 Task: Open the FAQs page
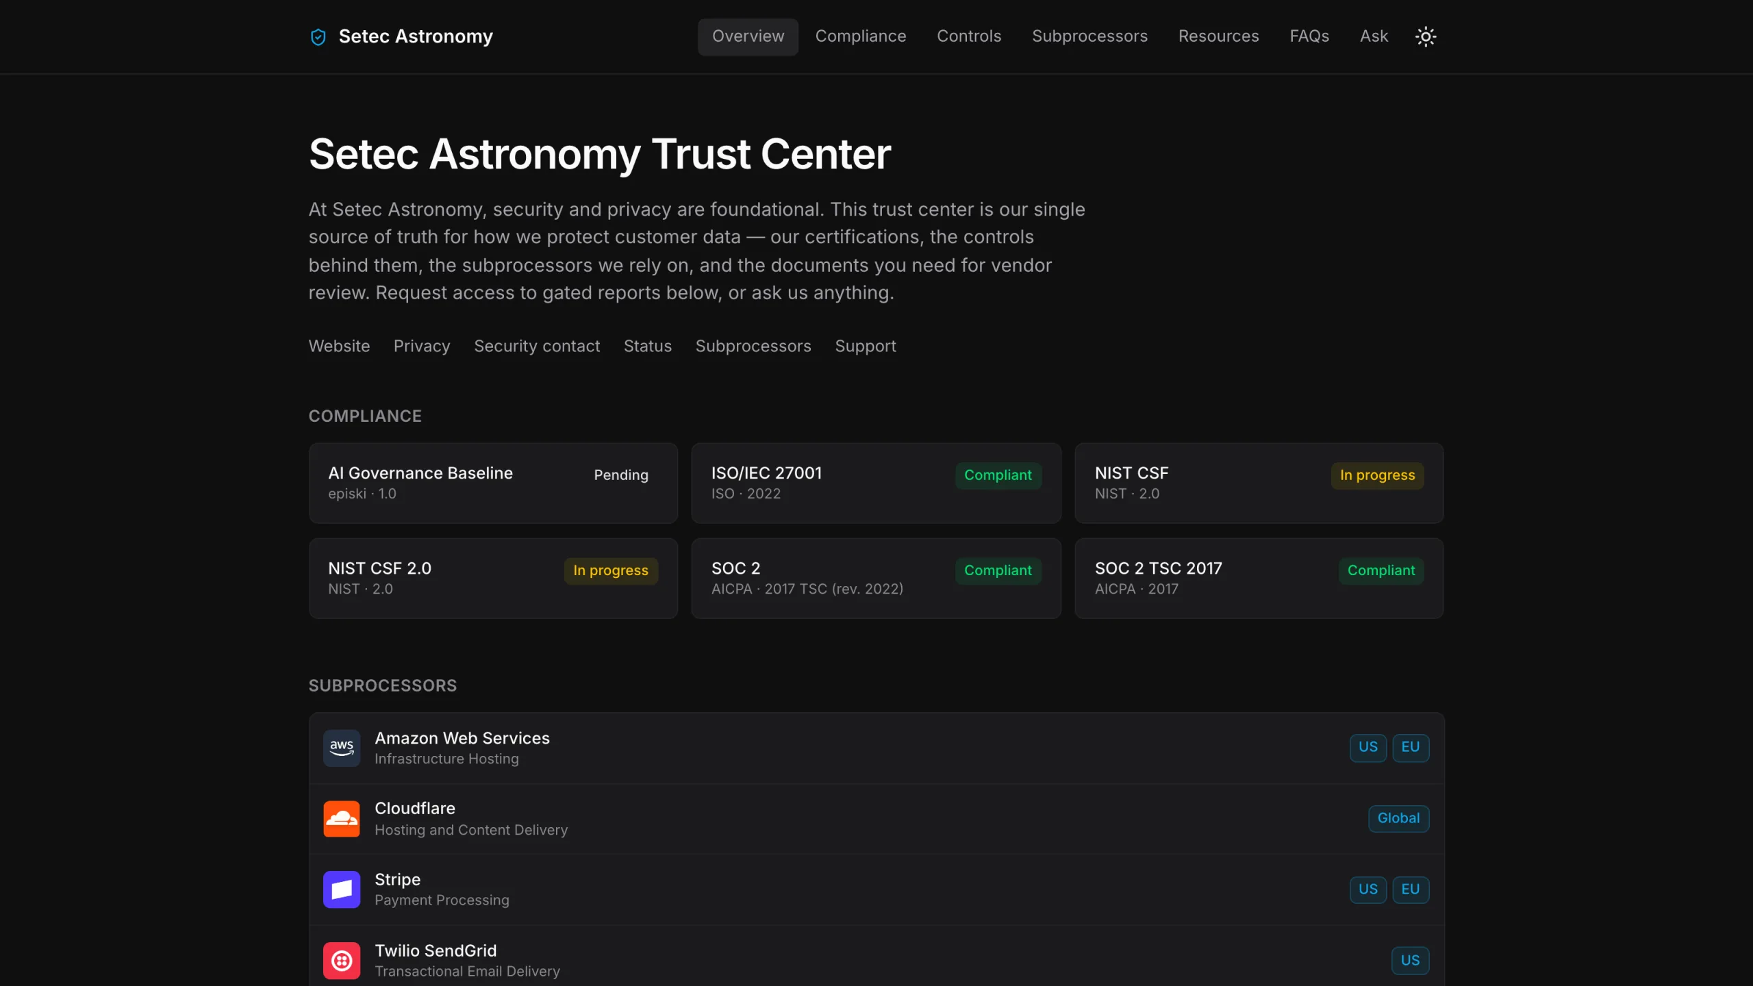coord(1309,36)
